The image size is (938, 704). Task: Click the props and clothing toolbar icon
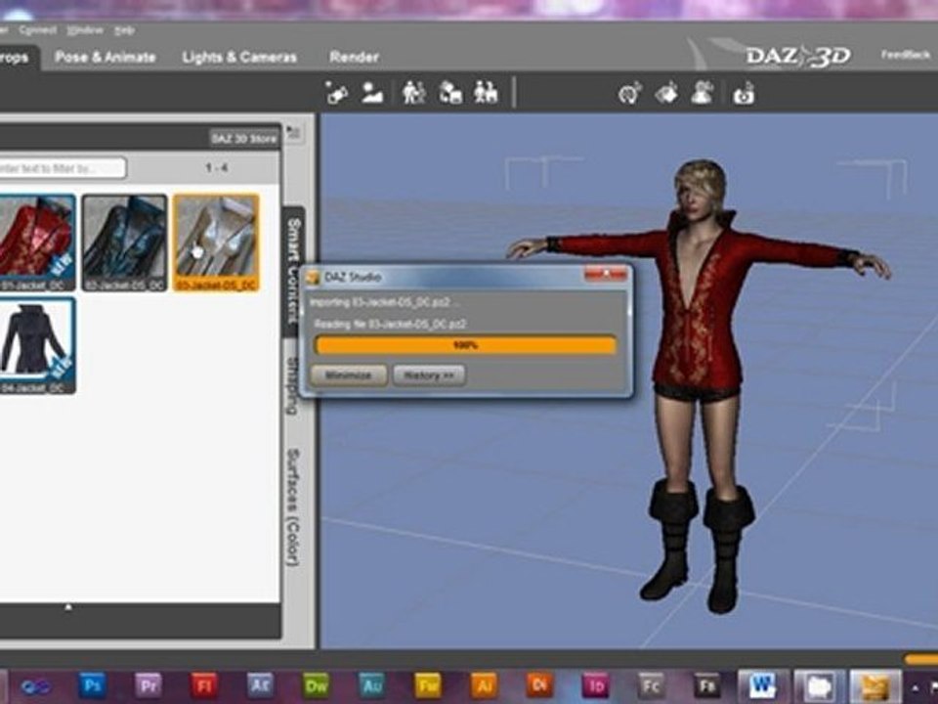click(x=450, y=94)
